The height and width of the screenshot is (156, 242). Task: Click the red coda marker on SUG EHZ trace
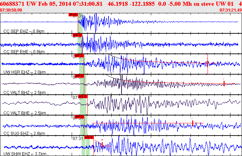(x=193, y=123)
